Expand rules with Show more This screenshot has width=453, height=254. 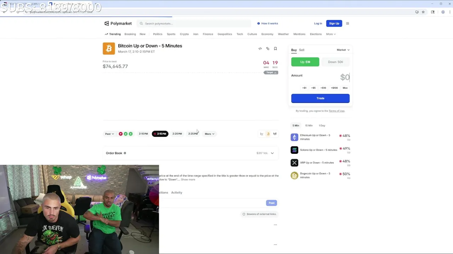point(188,180)
